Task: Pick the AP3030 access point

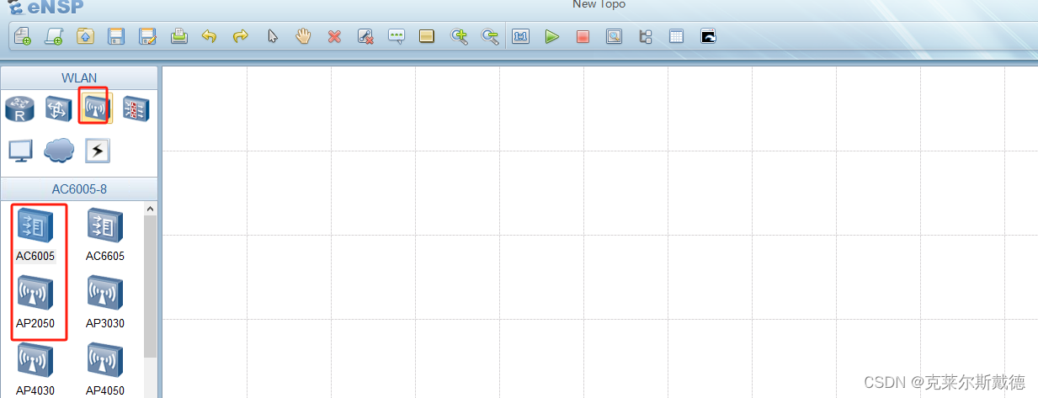Action: [x=105, y=303]
